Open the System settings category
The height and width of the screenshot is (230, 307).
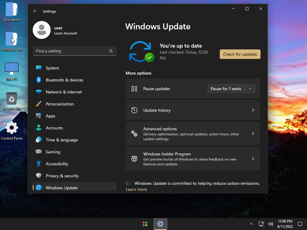click(75, 68)
